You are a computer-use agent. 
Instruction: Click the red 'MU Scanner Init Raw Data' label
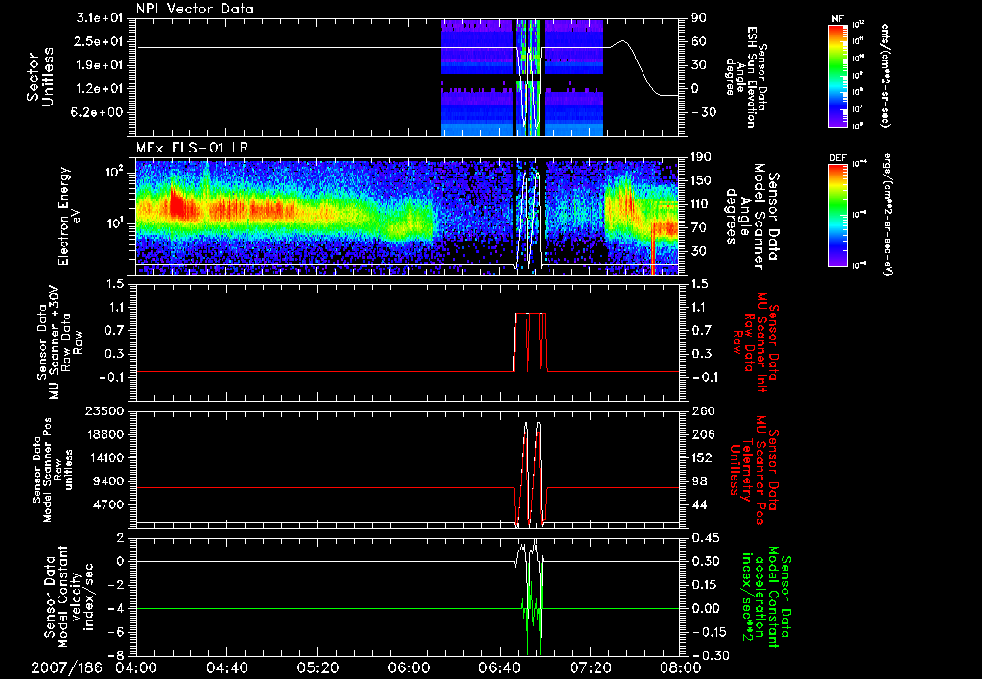755,341
